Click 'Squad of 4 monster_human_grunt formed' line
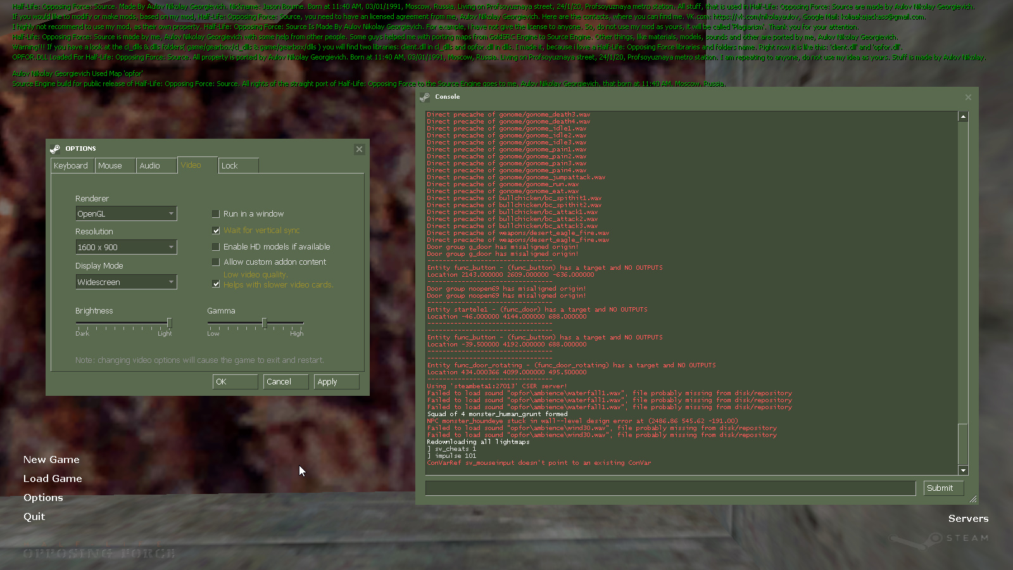The image size is (1013, 570). [x=497, y=414]
